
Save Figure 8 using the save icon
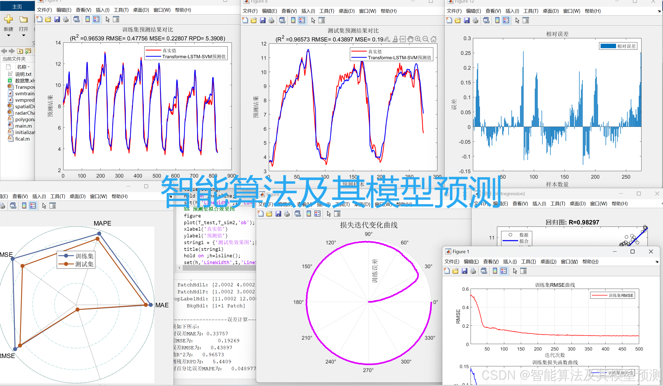(263, 20)
